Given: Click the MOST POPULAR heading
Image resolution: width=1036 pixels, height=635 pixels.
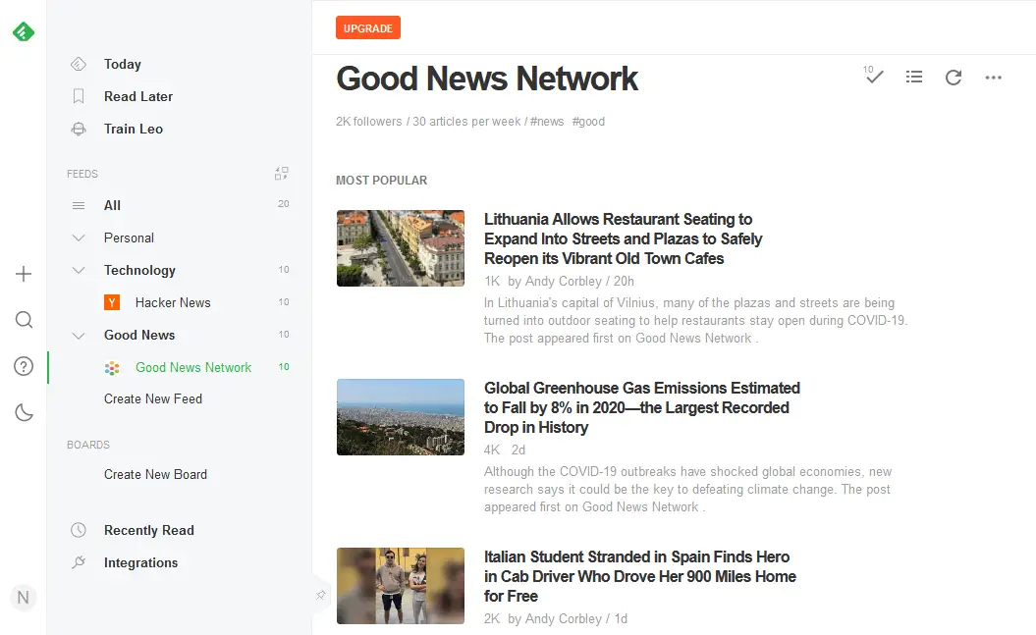Looking at the screenshot, I should [381, 181].
